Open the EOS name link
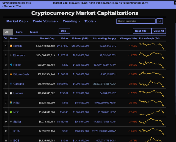 (16, 141)
